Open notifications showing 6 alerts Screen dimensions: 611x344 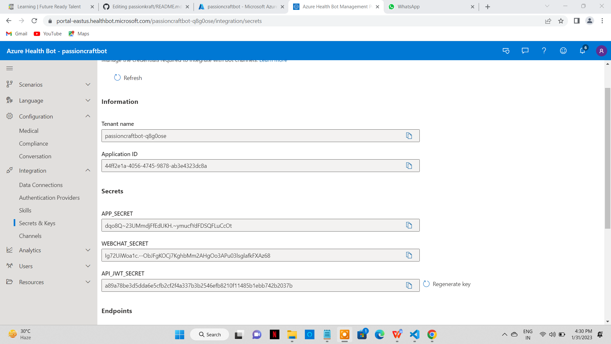582,51
